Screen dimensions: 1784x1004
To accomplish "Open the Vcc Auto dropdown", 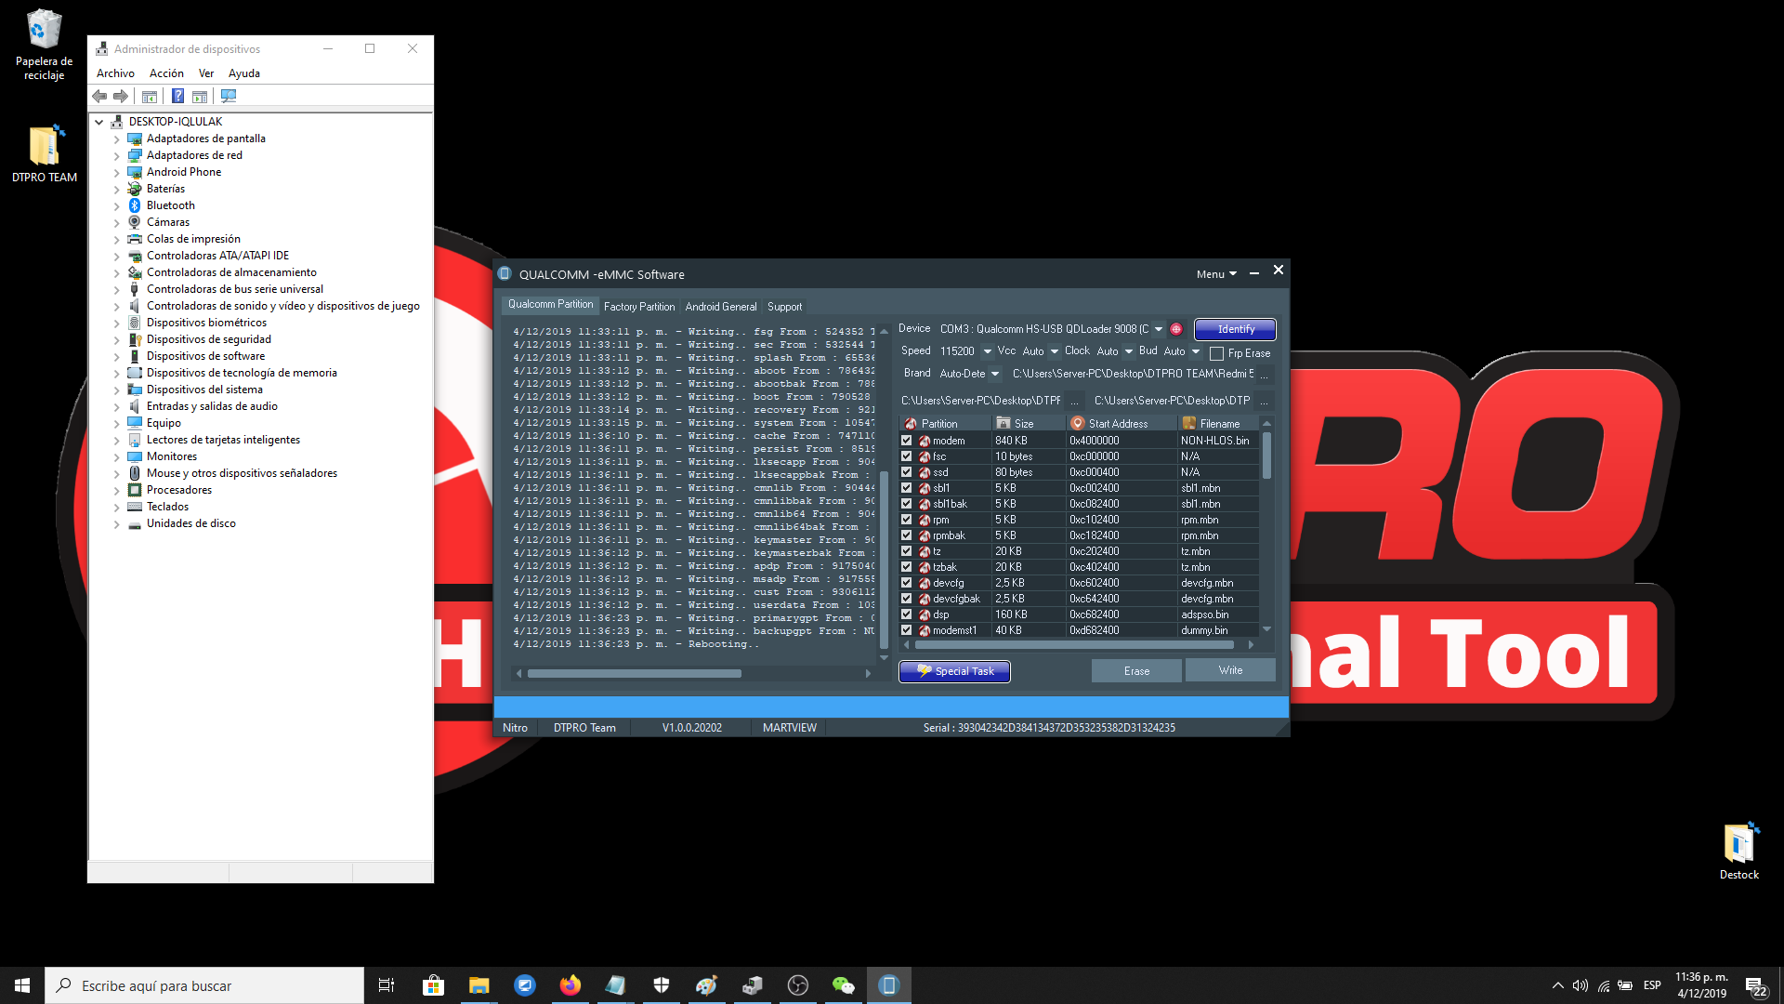I will (1054, 351).
